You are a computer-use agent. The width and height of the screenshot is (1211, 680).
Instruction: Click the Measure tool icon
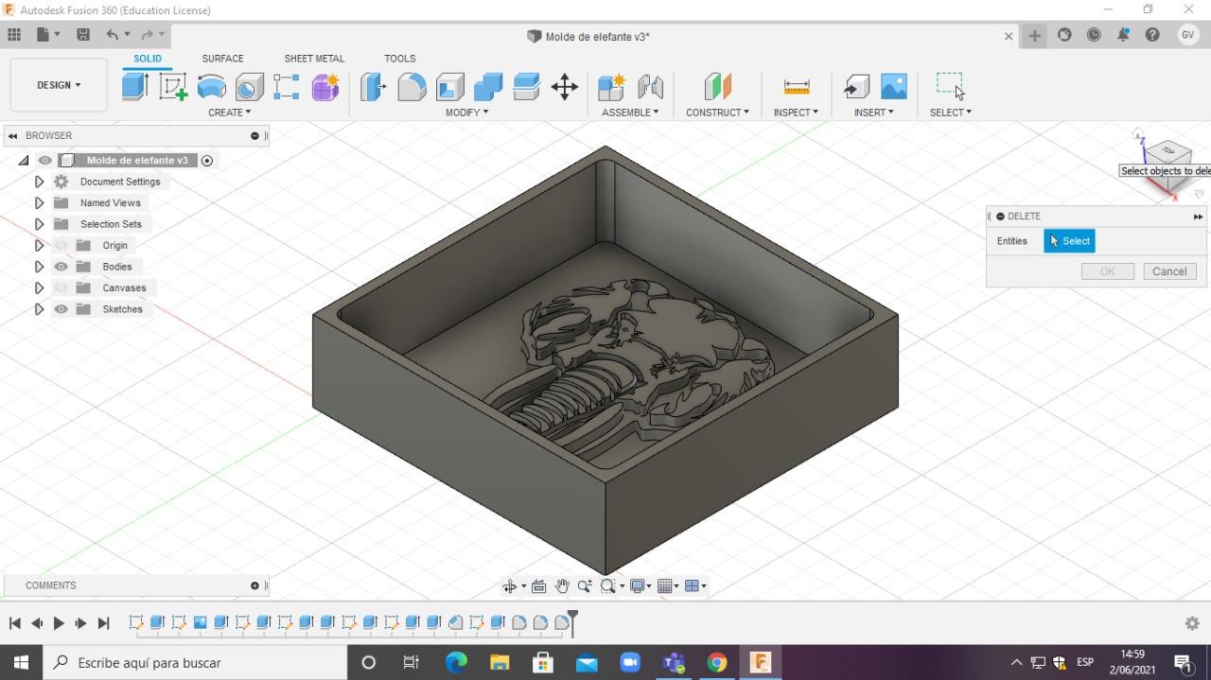coord(797,87)
